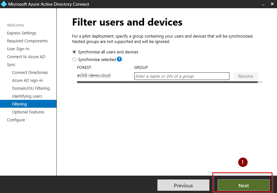Select the Sync section in sidebar
Screen dimensions: 277x193
pyautogui.click(x=11, y=65)
